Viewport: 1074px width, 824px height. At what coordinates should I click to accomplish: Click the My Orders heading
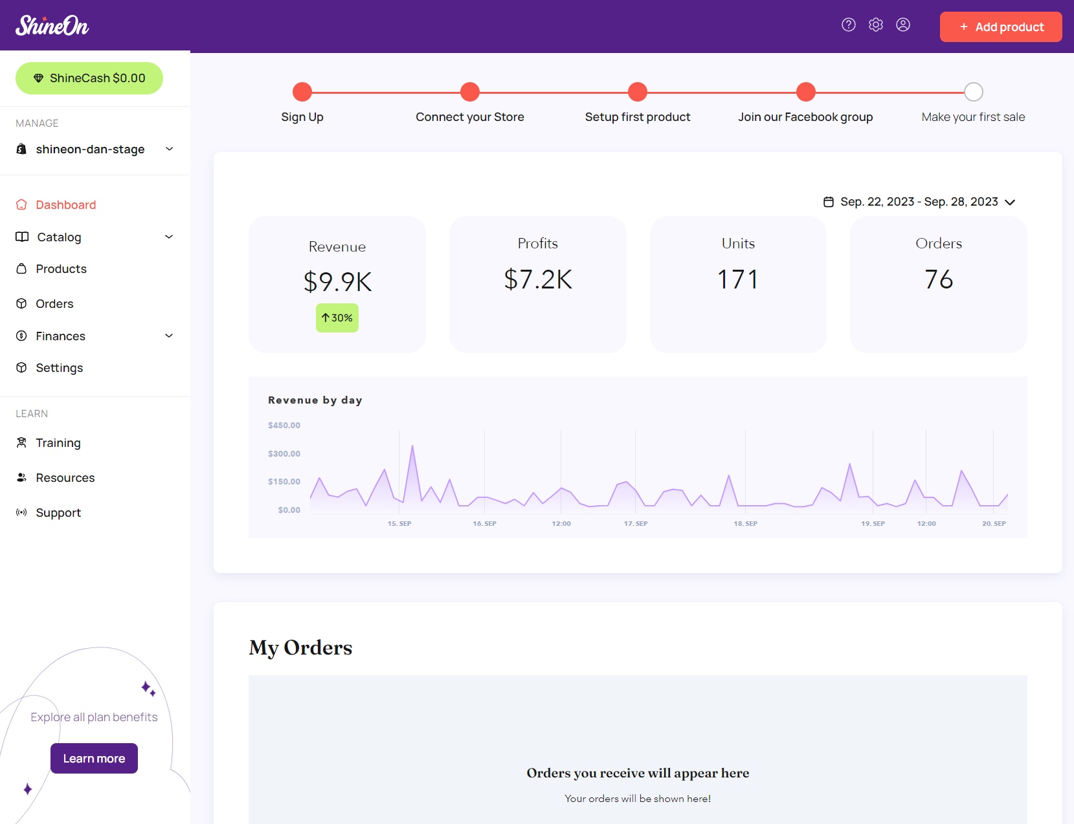[x=300, y=647]
